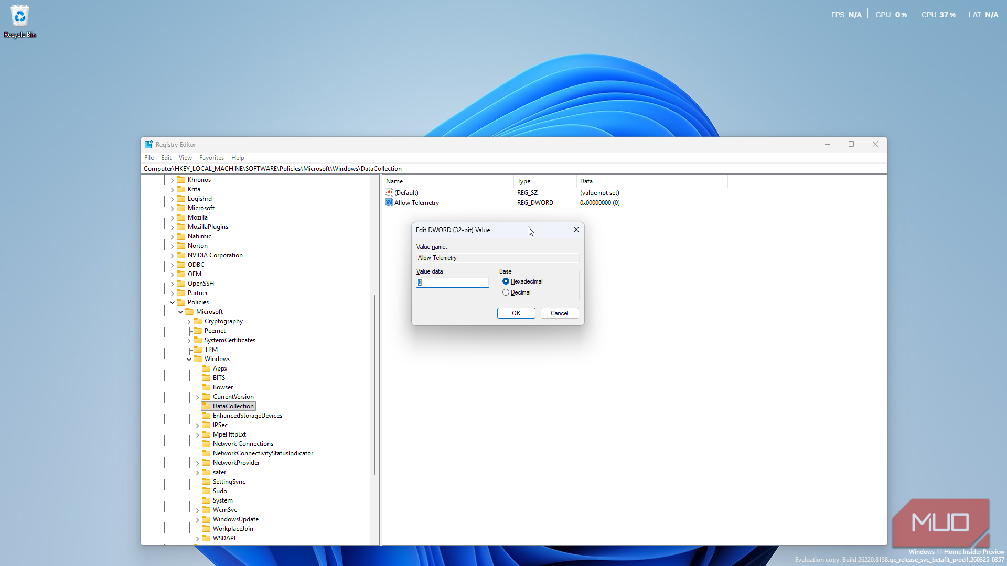Cancel the Edit DWORD dialog
This screenshot has width=1007, height=566.
[560, 313]
